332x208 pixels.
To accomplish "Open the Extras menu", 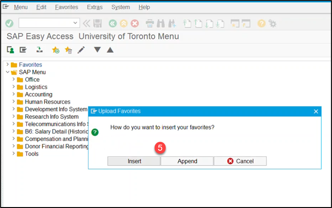I will pos(94,7).
